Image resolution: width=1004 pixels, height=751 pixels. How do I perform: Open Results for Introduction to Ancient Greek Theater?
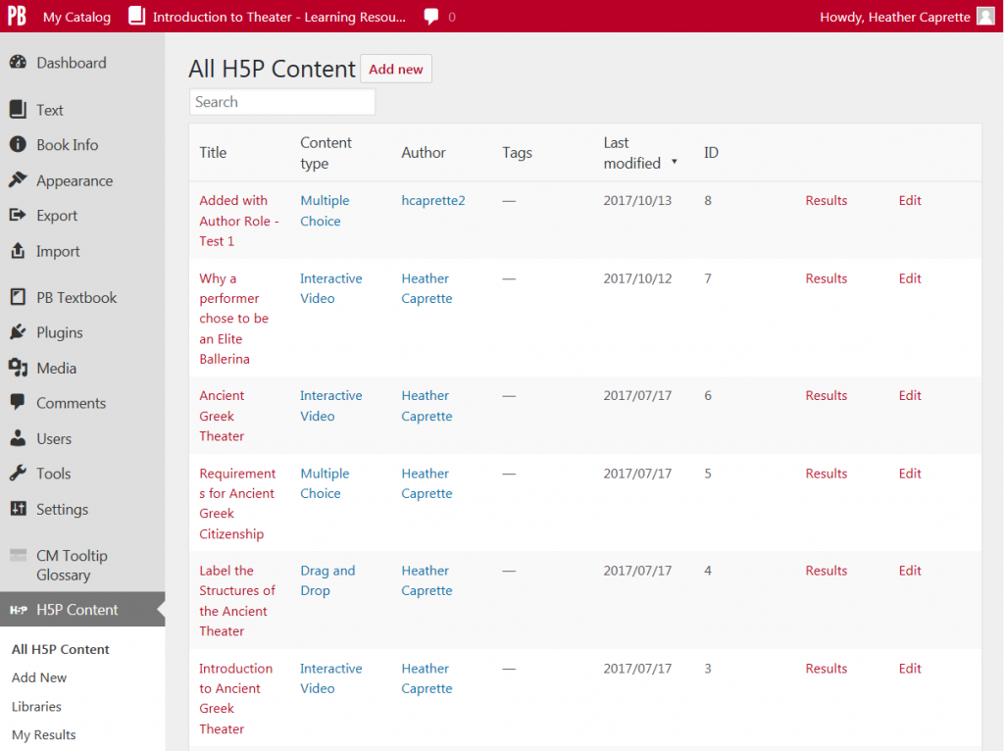(x=826, y=669)
